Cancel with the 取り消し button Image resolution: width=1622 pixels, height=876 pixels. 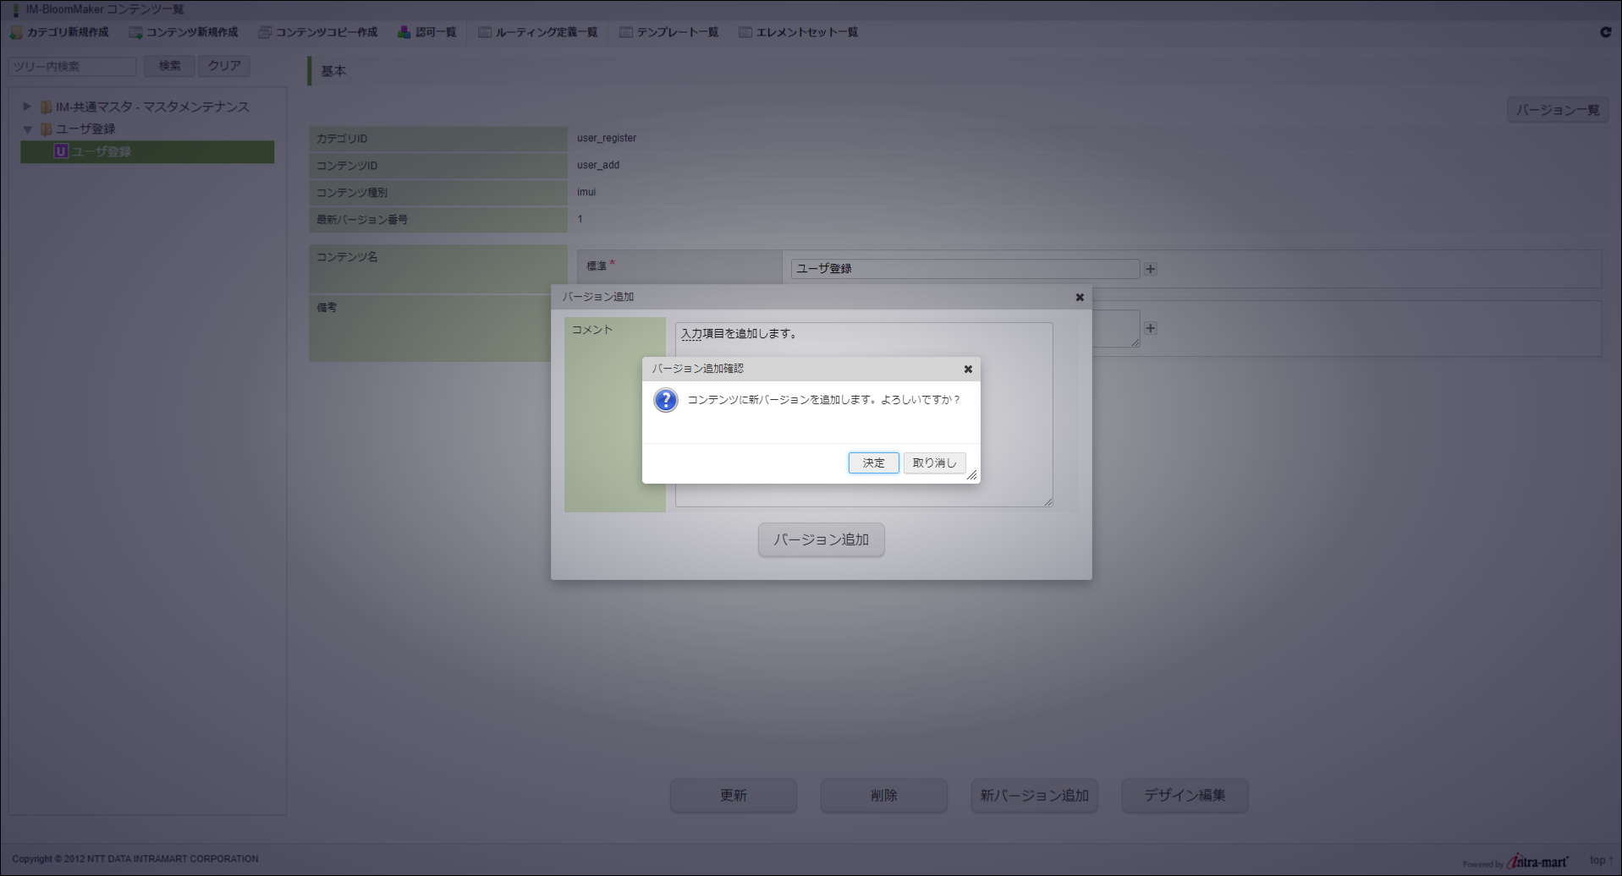[934, 463]
